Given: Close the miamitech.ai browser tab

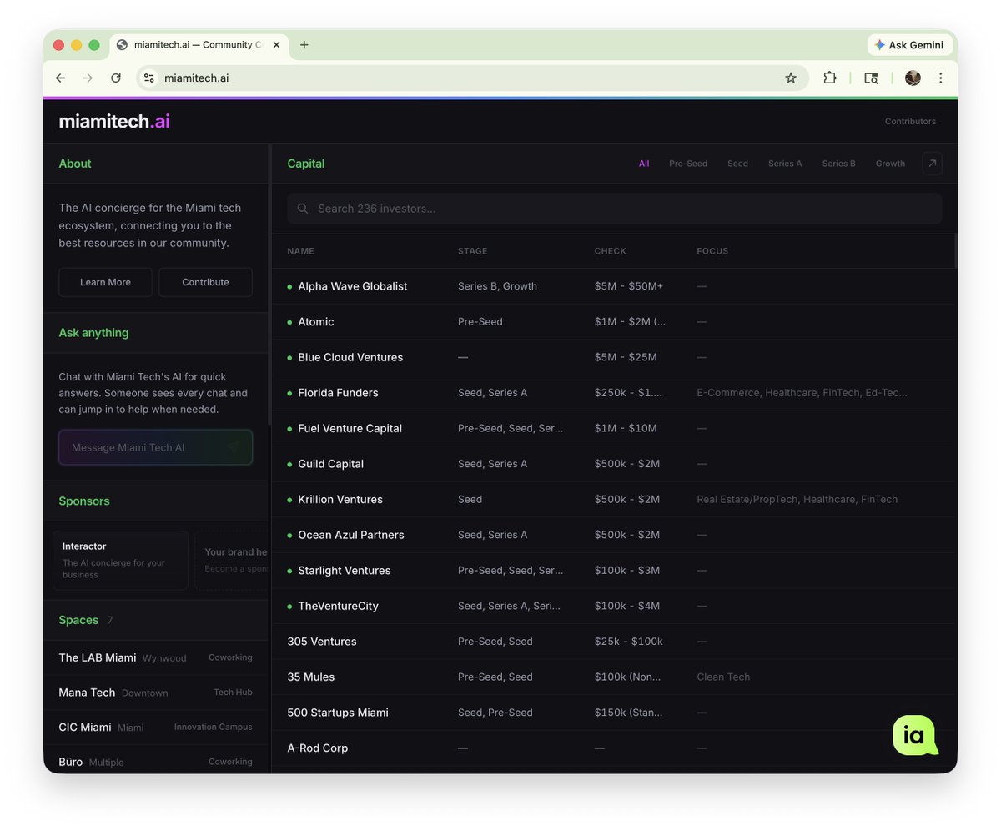Looking at the screenshot, I should (276, 45).
